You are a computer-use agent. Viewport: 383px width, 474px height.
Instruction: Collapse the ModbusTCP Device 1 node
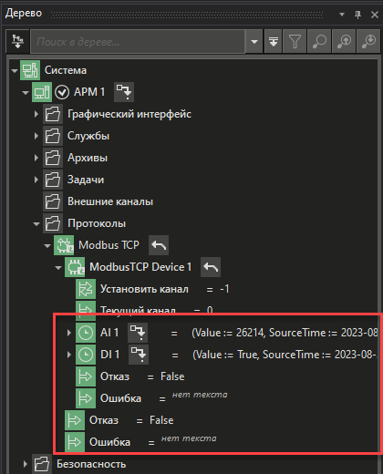click(x=58, y=268)
